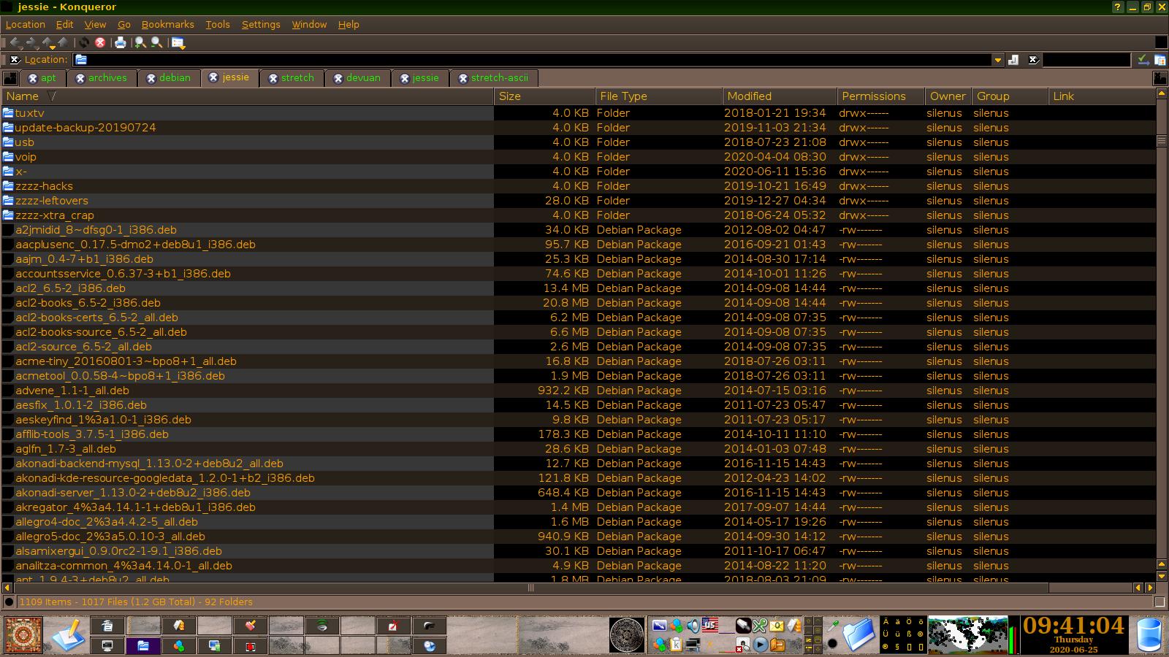Reload the current folder view
This screenshot has width=1169, height=657.
[84, 43]
